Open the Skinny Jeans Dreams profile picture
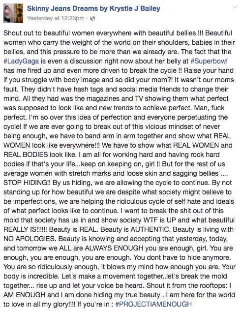Image resolution: width=241 pixels, height=313 pixels. (x=13, y=13)
